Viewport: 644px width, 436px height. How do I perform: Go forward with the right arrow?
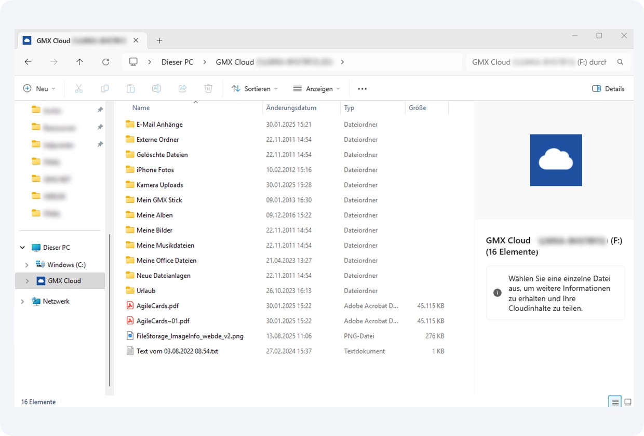54,62
